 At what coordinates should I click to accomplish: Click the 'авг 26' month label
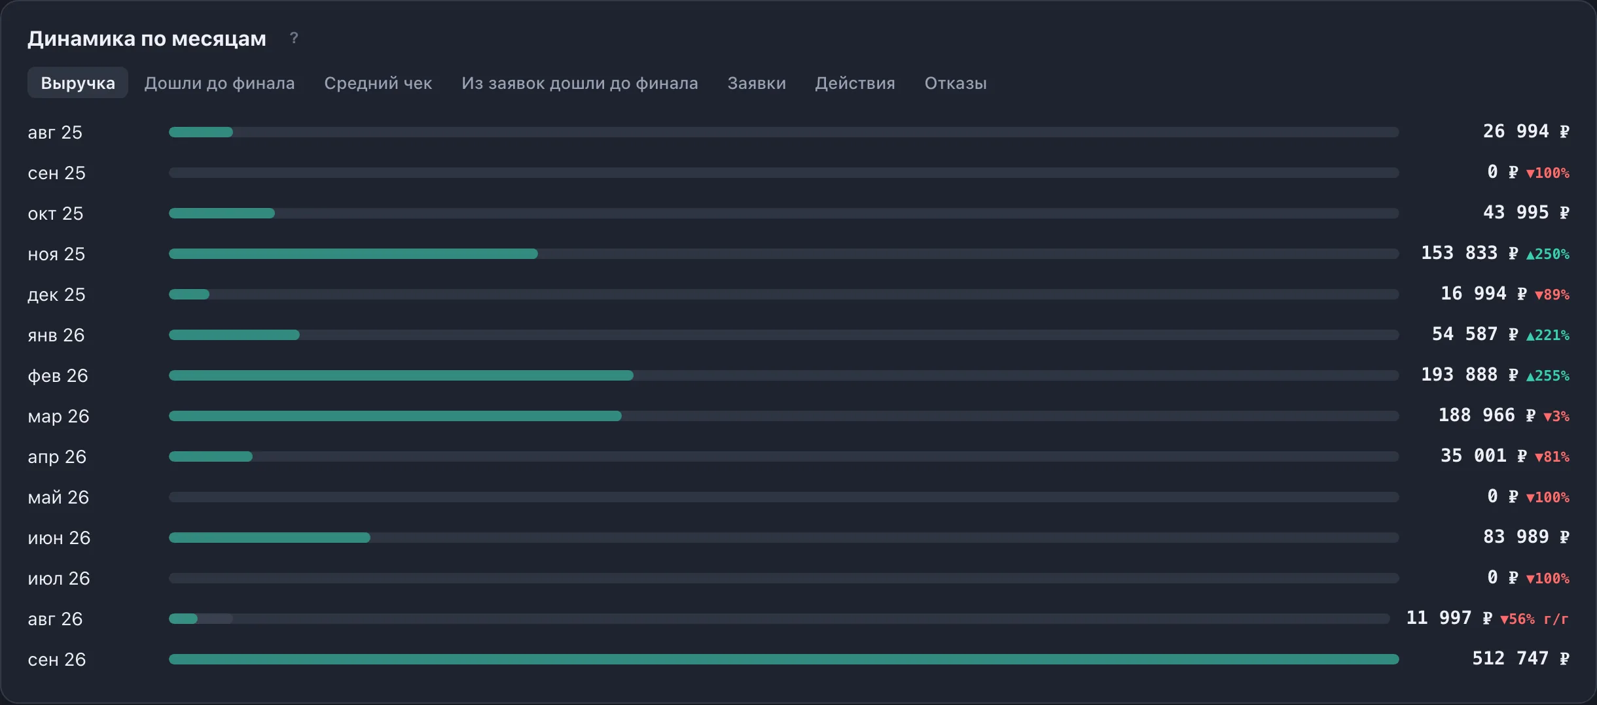click(55, 619)
